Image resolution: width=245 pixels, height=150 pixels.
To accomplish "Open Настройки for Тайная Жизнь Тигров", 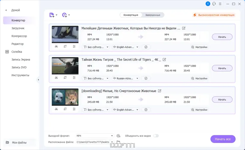I will tap(199, 78).
